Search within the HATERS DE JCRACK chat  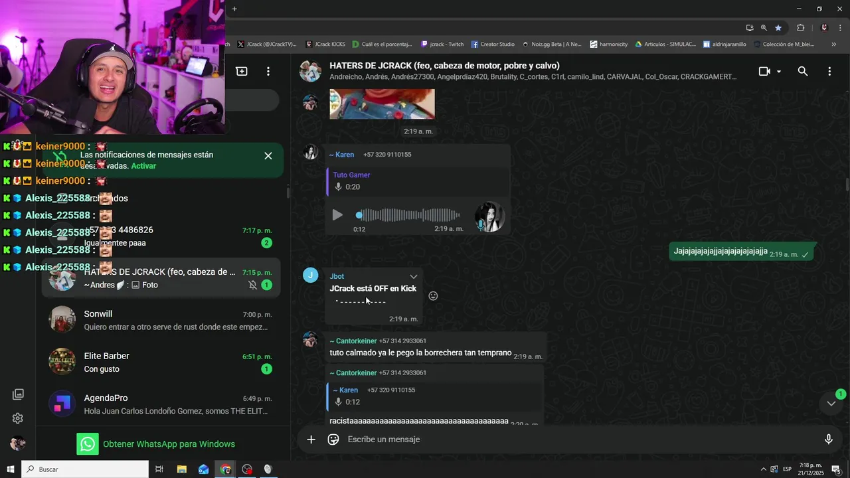click(x=803, y=71)
